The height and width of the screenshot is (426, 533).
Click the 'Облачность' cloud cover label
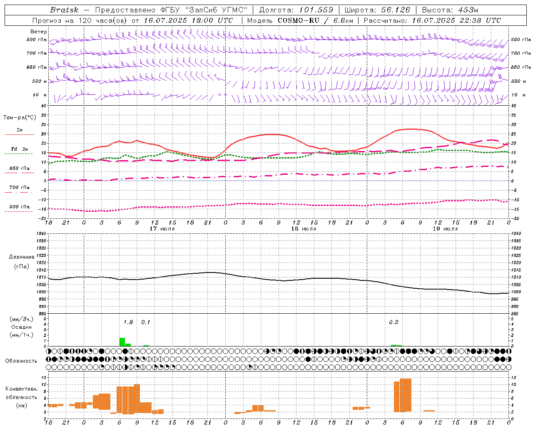(21, 361)
